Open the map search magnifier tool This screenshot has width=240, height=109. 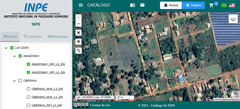pos(78,50)
